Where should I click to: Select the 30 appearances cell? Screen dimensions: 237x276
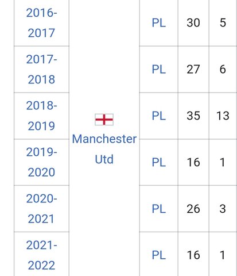tap(193, 23)
